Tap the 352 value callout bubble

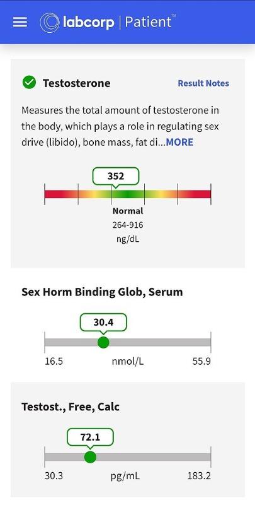click(116, 176)
